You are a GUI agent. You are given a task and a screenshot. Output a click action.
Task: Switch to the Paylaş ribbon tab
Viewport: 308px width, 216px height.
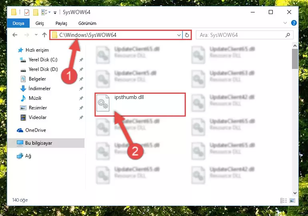tap(61, 23)
